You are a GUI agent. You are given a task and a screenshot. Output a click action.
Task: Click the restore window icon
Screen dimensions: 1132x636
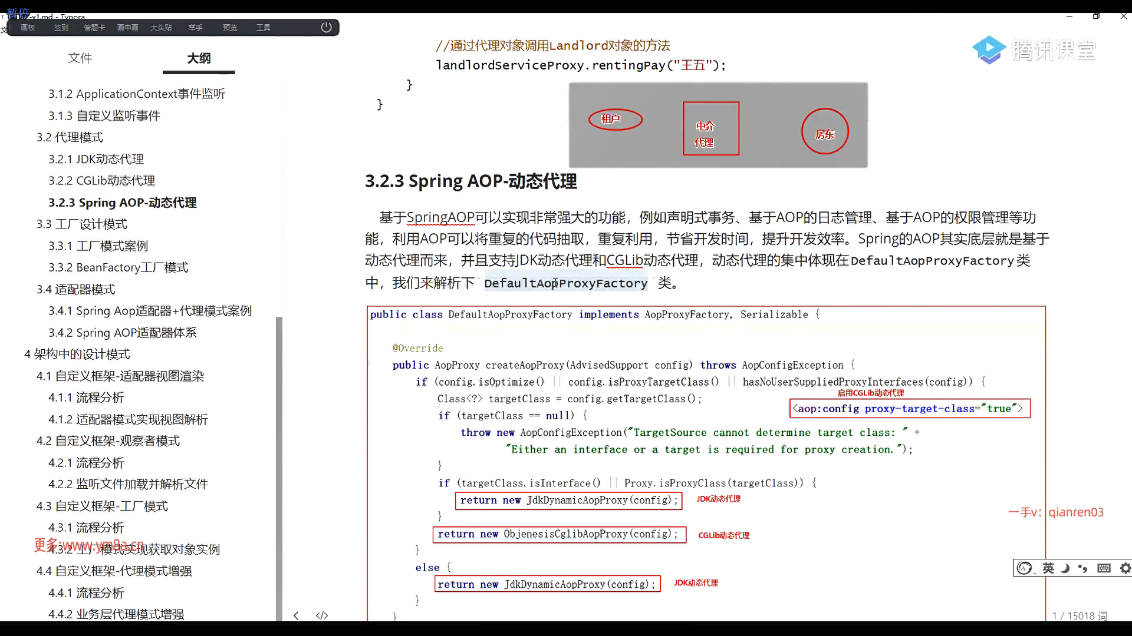tap(1096, 16)
